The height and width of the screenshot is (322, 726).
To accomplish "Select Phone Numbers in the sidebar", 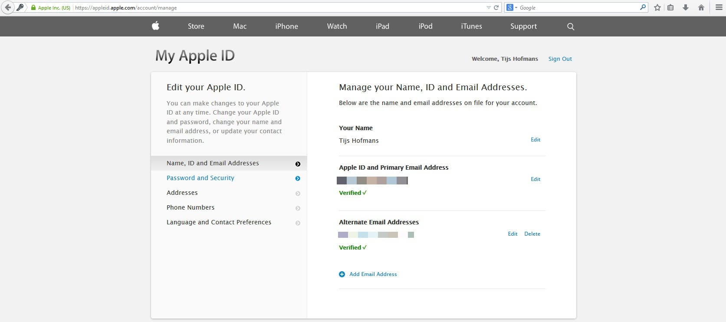I will [191, 207].
